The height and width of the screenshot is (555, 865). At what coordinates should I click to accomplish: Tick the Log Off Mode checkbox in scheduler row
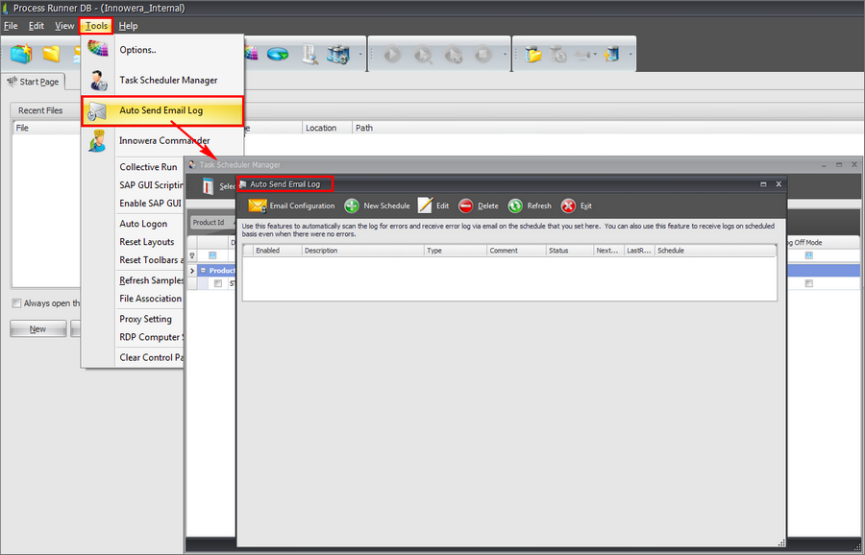click(808, 283)
